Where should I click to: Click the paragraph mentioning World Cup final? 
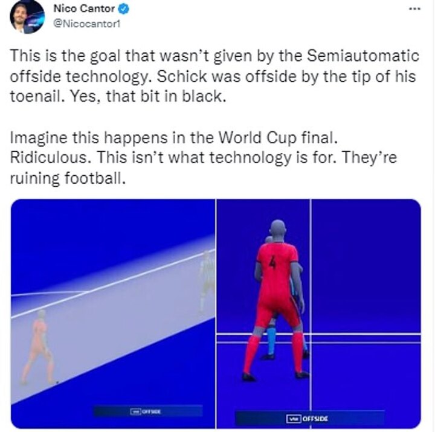coord(204,157)
